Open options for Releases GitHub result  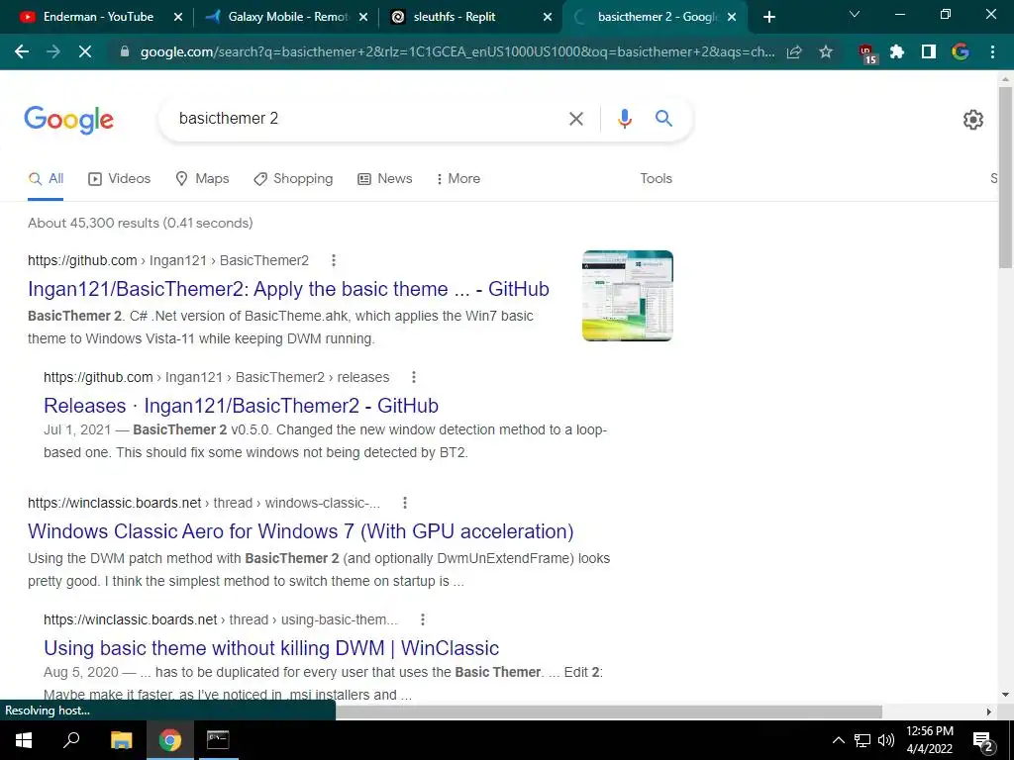pyautogui.click(x=413, y=377)
